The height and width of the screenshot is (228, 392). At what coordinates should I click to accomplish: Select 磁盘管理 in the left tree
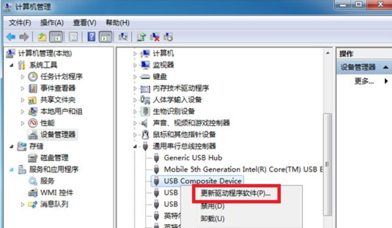(54, 158)
